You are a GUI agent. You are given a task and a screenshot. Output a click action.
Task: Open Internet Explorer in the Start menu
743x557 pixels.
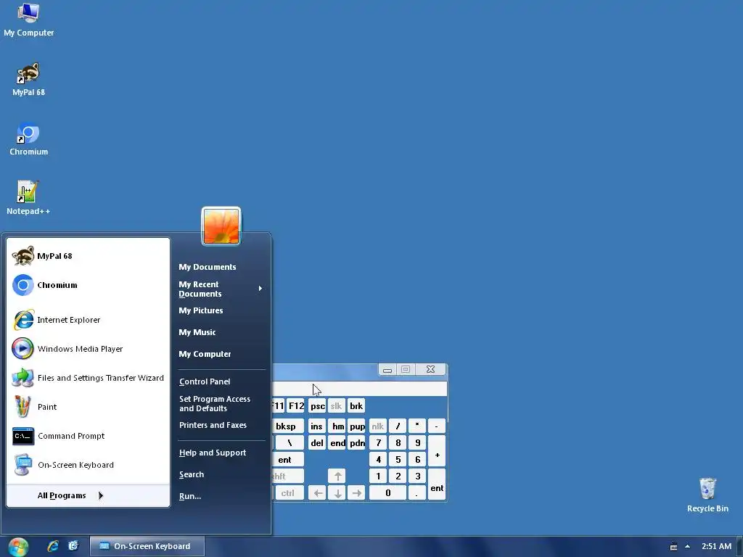[x=89, y=320]
